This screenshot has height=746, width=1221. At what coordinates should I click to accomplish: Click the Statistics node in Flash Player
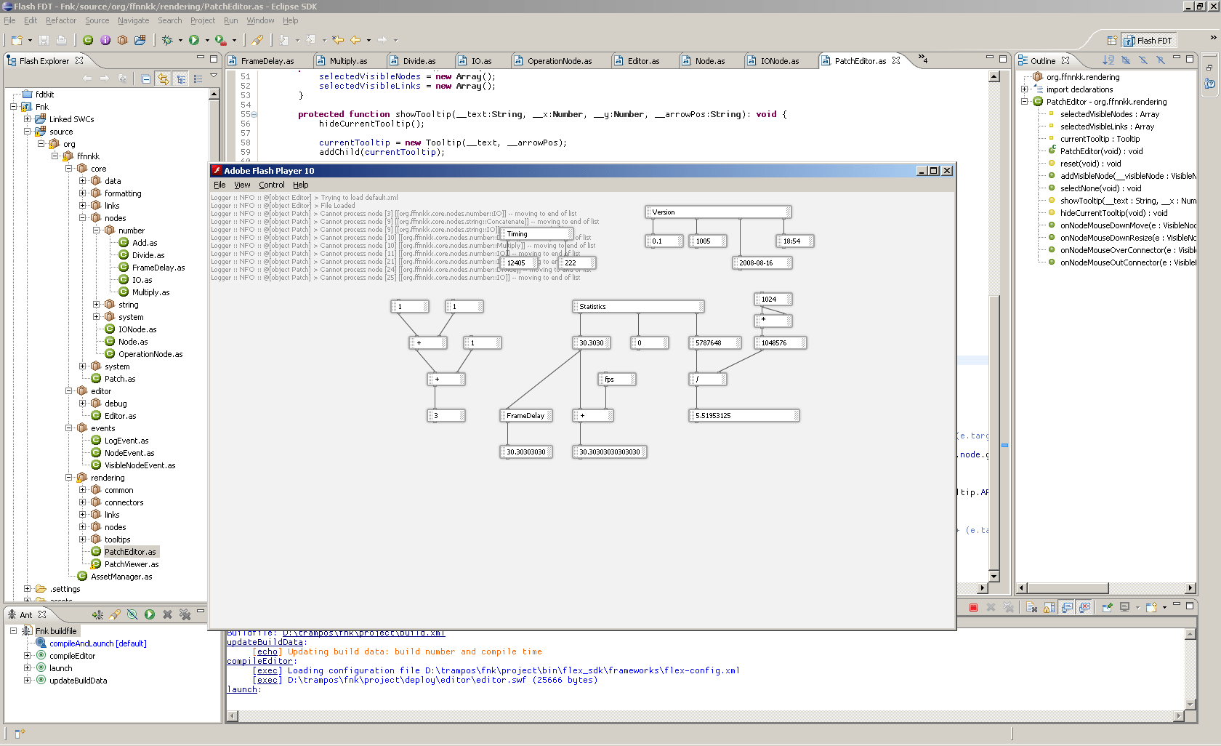click(x=638, y=306)
